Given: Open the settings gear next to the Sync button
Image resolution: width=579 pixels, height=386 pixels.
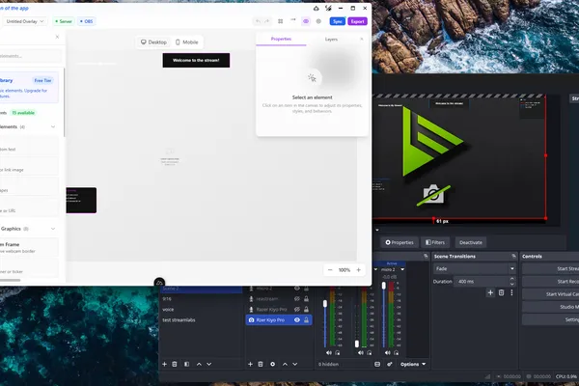Looking at the screenshot, I should click(318, 21).
